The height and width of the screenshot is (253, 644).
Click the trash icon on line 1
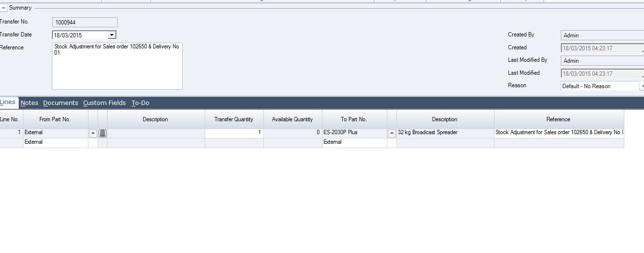point(102,133)
